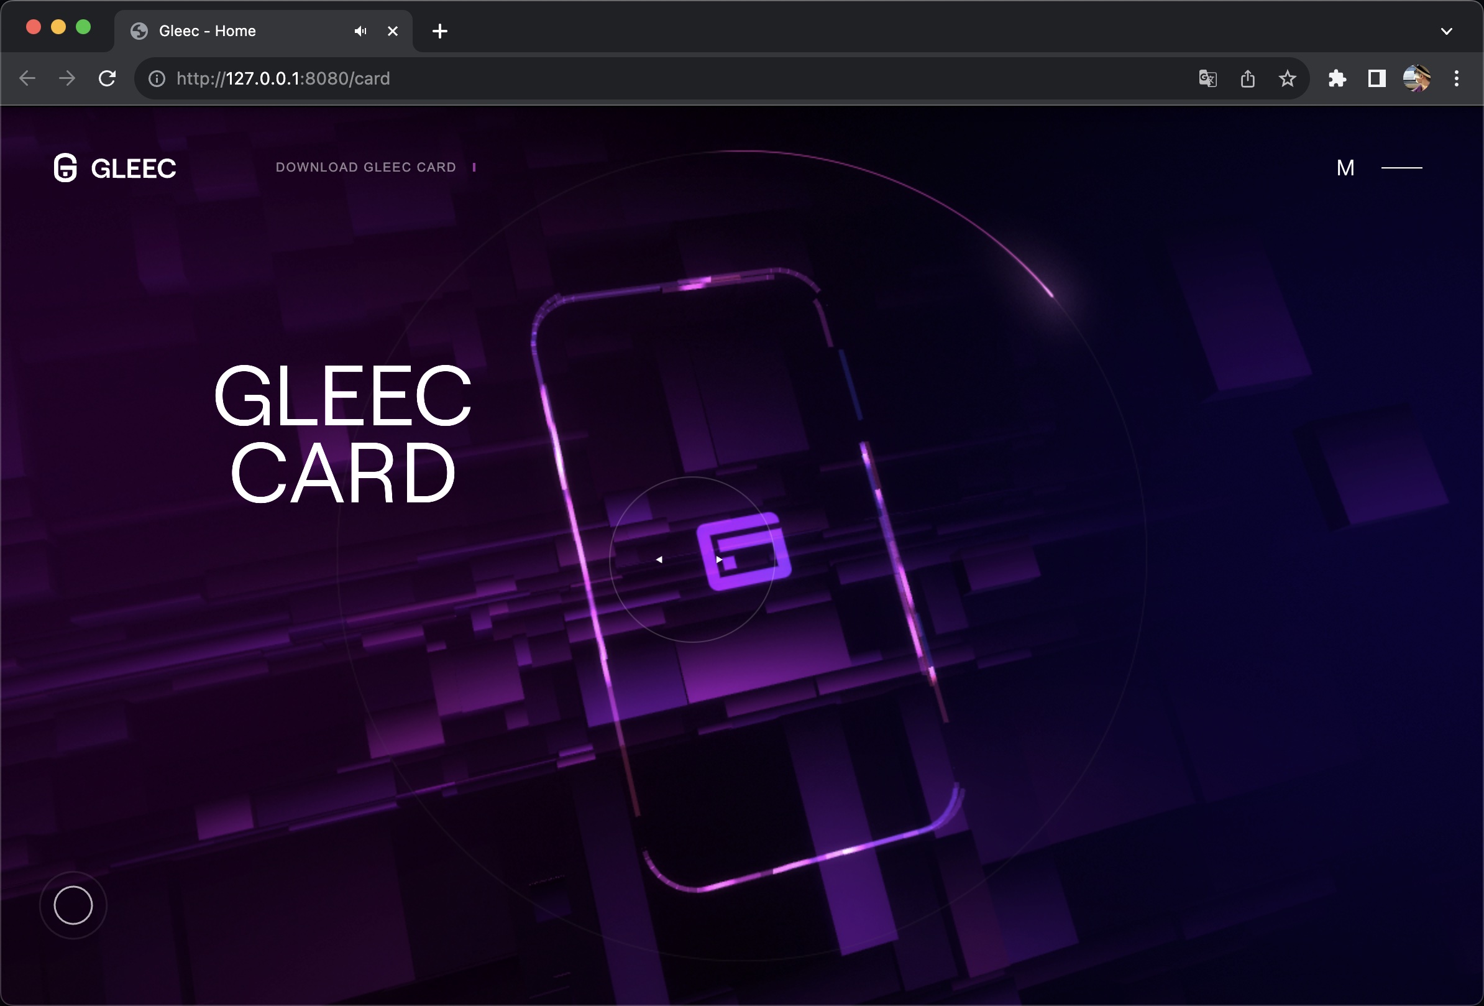Close the Gleec - Home tab

[393, 30]
